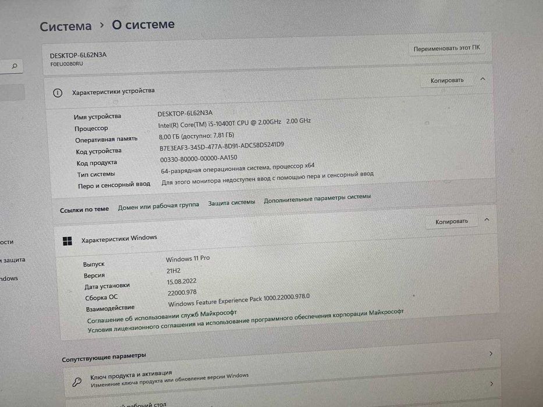Open Домен или рабочая группа link
Screen dimensions: 543x407
(x=158, y=206)
